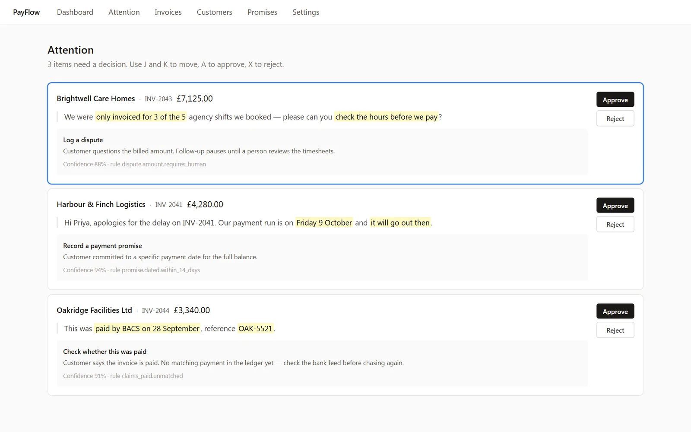Approve the Brightwell Care Homes dispute
The height and width of the screenshot is (432, 691).
(x=615, y=99)
